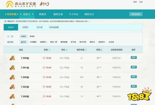Click the coin icon in the 995-remaining row
The height and width of the screenshot is (105, 155).
coord(12,77)
